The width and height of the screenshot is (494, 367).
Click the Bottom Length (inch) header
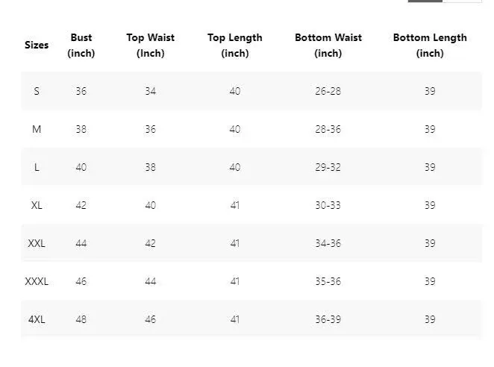430,46
